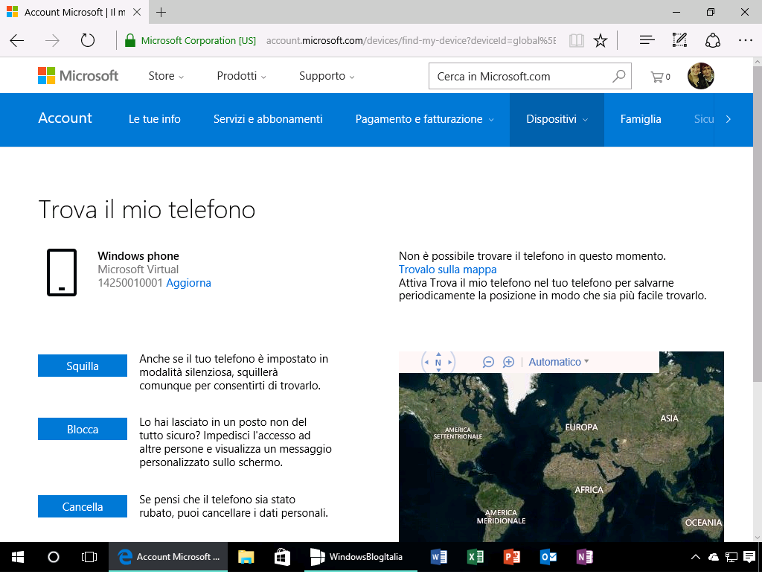Image resolution: width=762 pixels, height=583 pixels.
Task: Open Edge more options menu
Action: point(745,40)
